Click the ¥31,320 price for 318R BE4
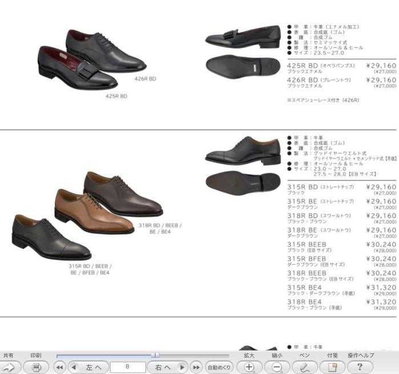The width and height of the screenshot is (399, 374). [381, 302]
